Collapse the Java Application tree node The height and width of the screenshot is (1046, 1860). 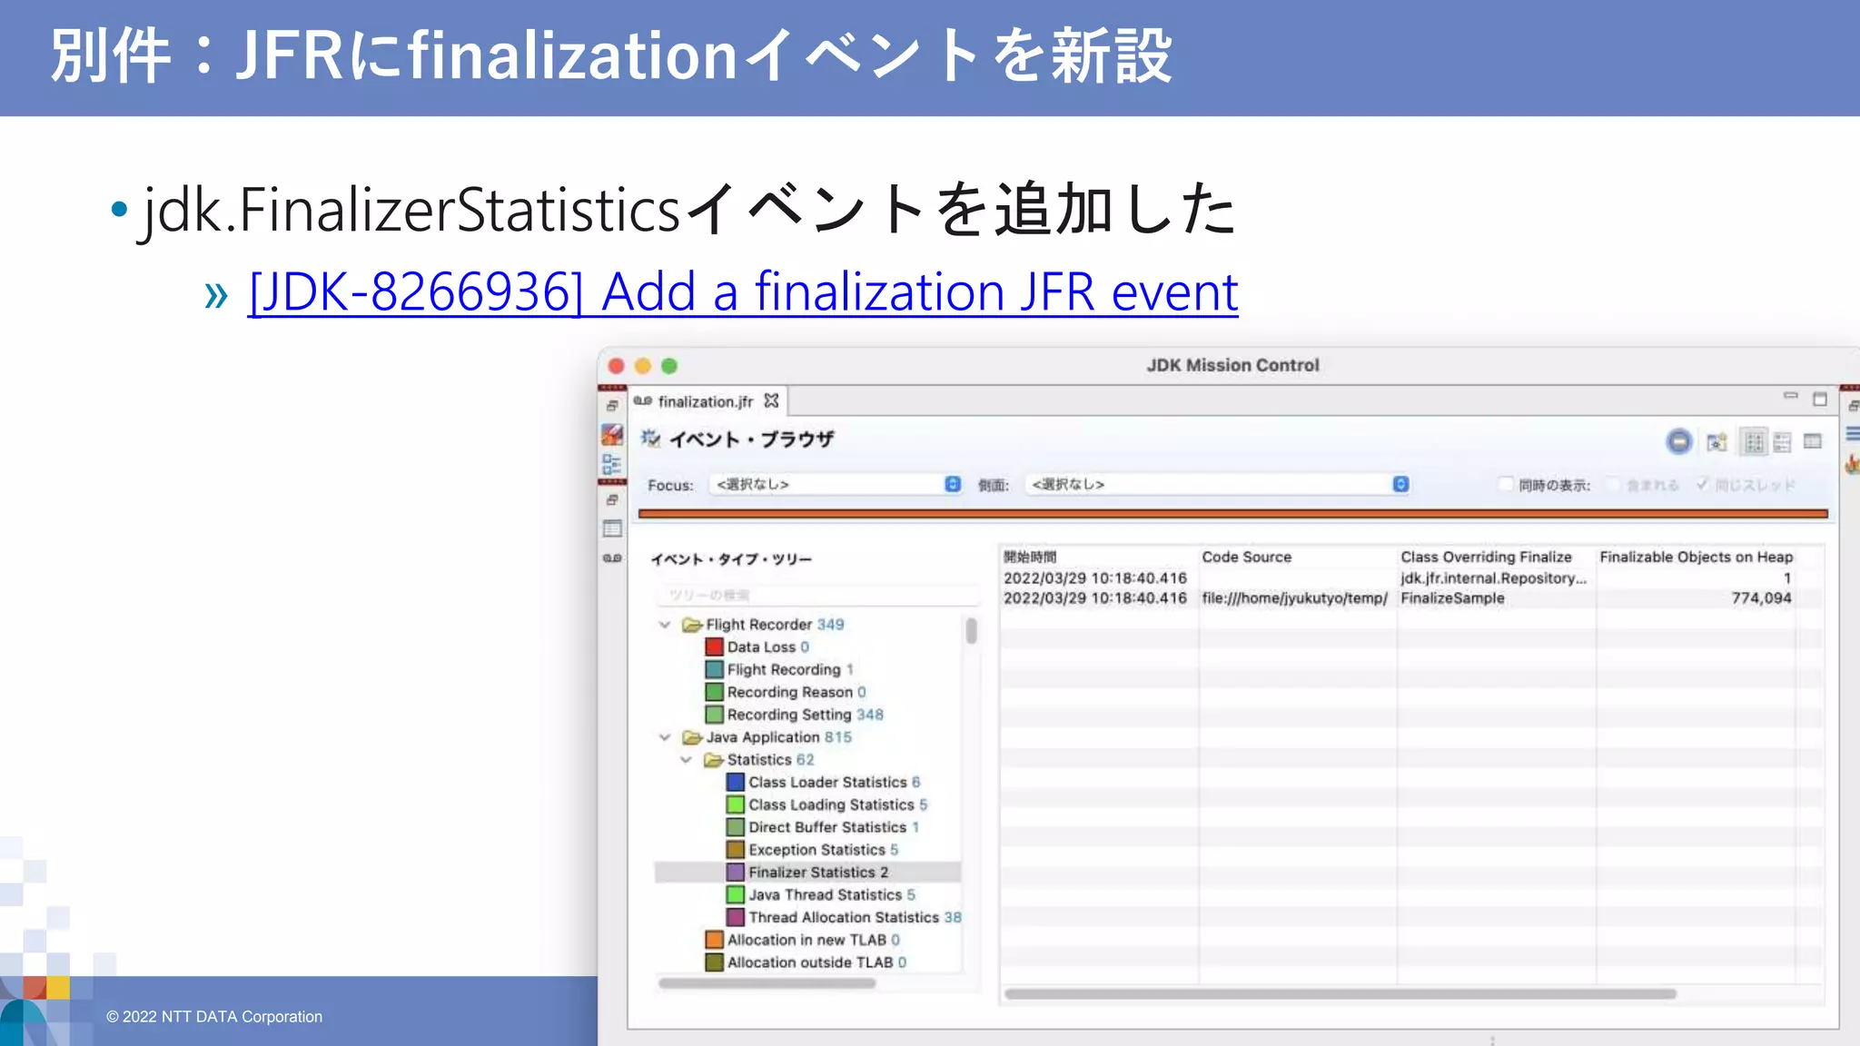(x=665, y=737)
